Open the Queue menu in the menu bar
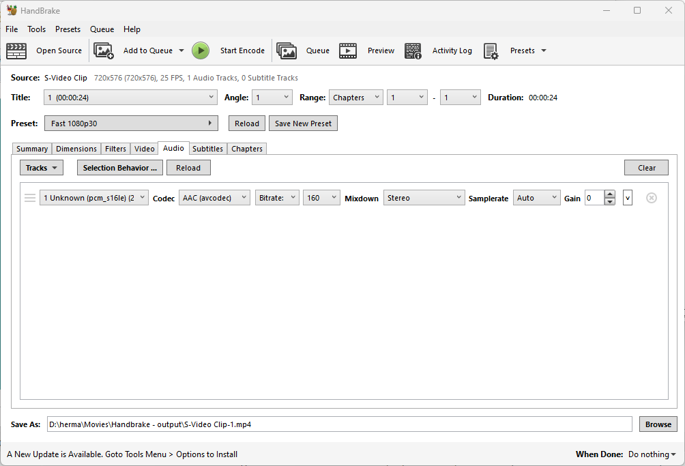685x466 pixels. [x=102, y=29]
